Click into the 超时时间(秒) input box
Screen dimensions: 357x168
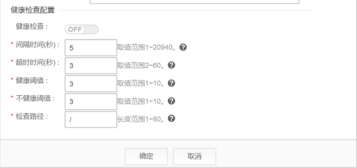[x=91, y=65]
